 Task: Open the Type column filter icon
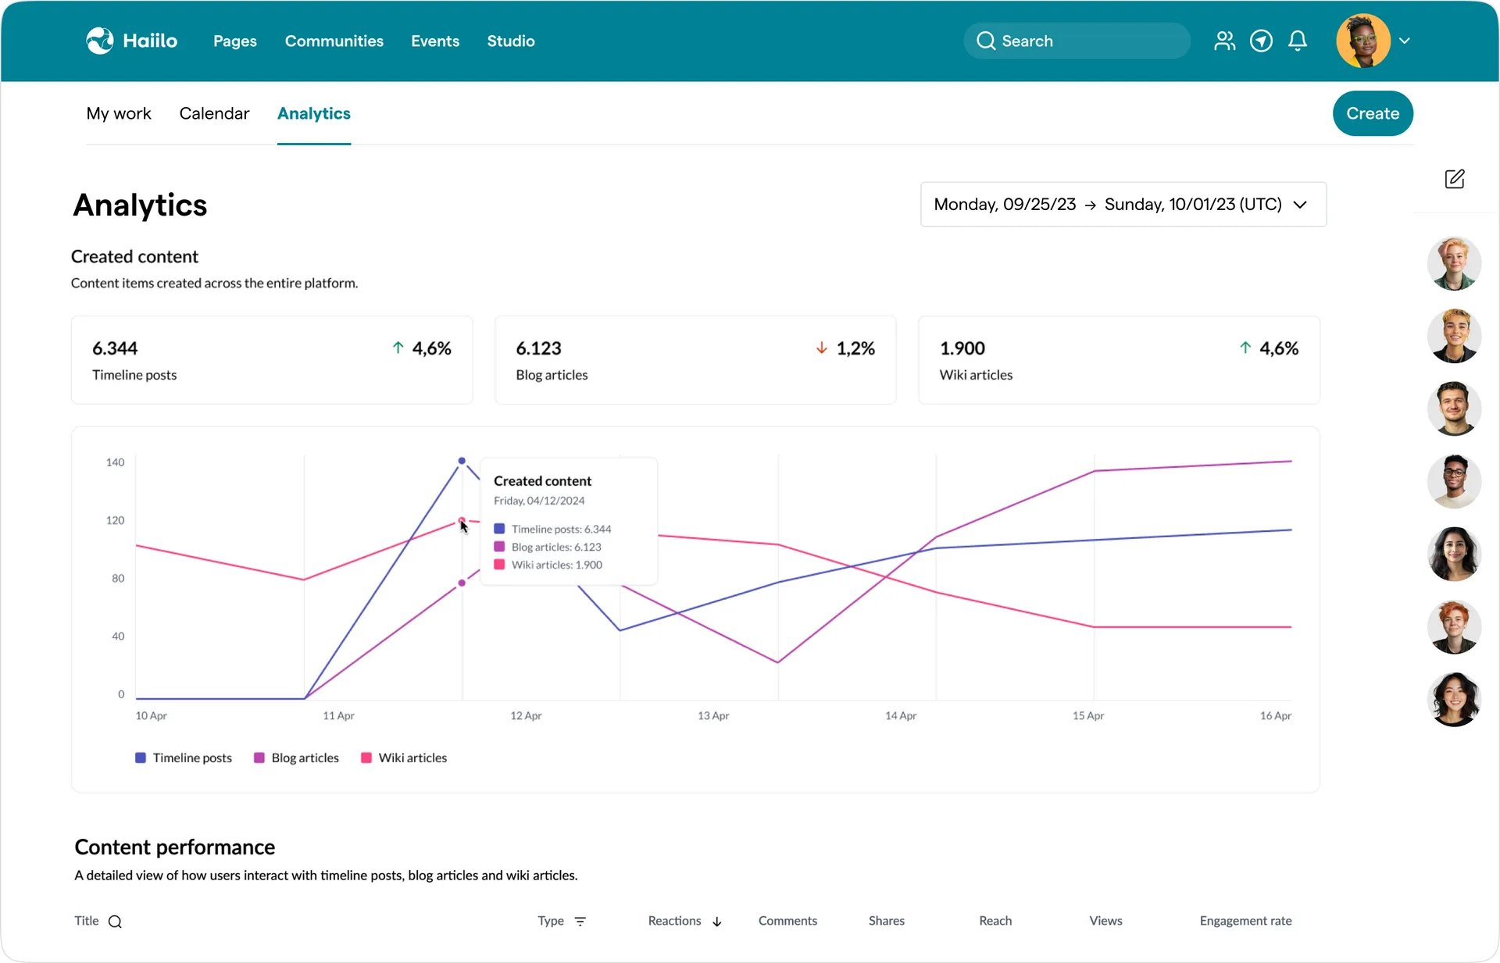580,922
